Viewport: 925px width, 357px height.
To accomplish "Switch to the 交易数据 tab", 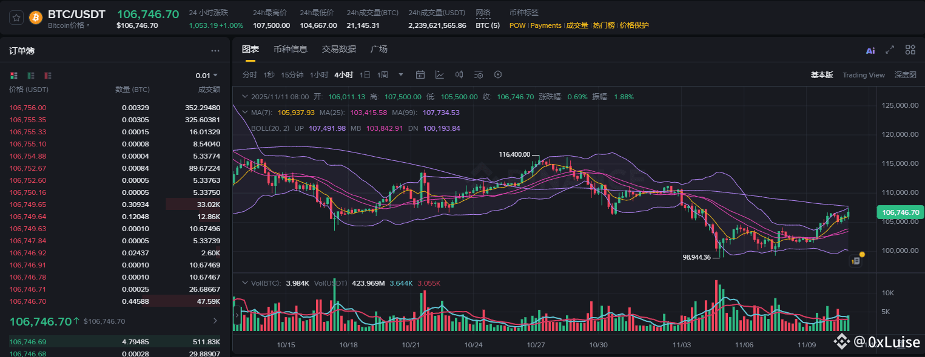I will point(339,49).
